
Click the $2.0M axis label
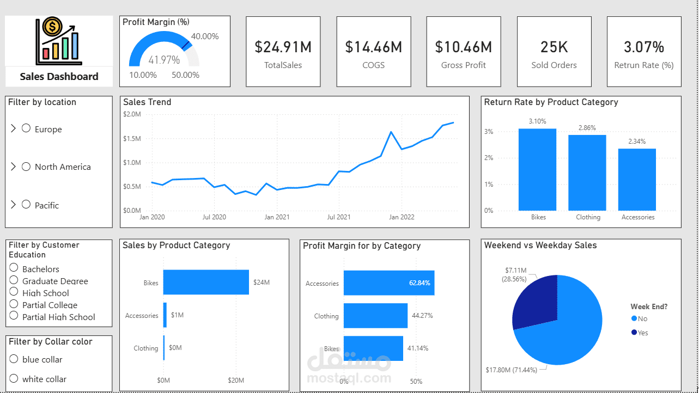click(x=132, y=114)
